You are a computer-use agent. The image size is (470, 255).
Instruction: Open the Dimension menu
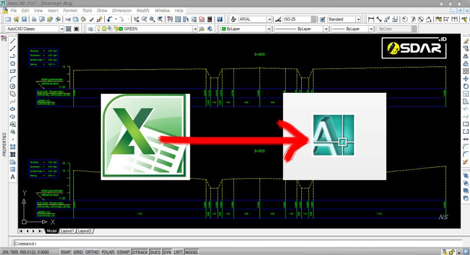click(x=122, y=10)
